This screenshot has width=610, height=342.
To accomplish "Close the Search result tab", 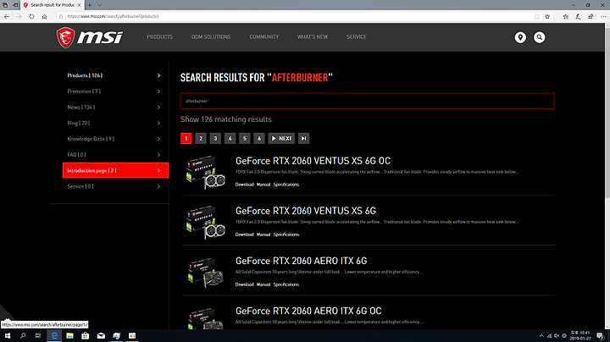I will 79,5.
